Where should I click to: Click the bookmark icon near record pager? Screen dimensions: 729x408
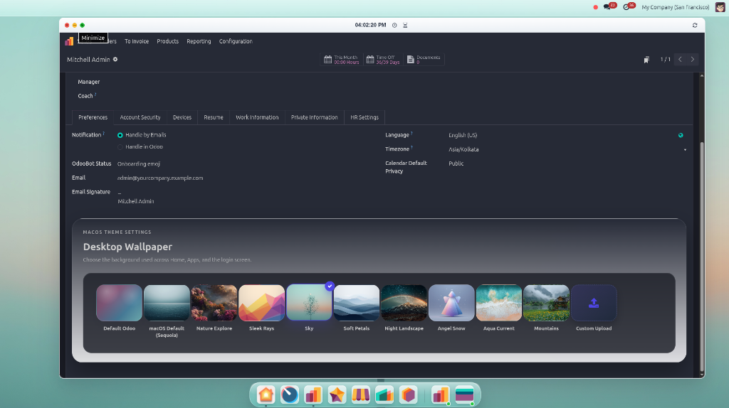(646, 60)
